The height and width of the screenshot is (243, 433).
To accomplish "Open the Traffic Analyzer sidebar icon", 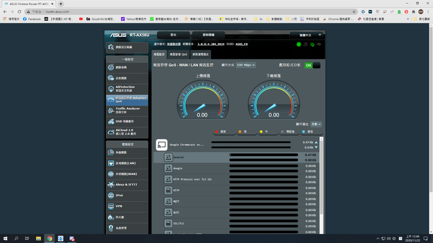I will 111,110.
